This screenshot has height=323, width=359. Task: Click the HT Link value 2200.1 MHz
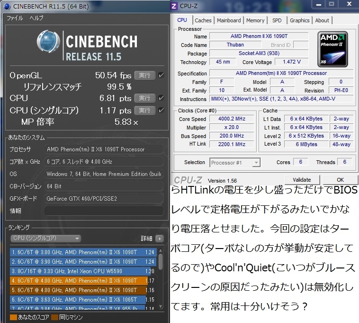(x=232, y=144)
